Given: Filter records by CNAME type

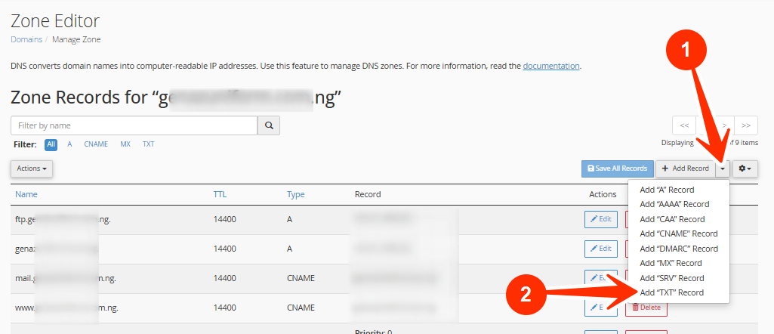Looking at the screenshot, I should pyautogui.click(x=96, y=144).
